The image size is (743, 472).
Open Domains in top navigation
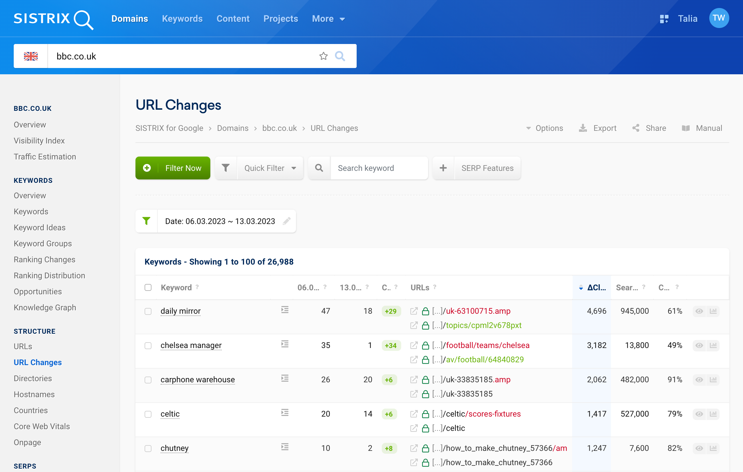pos(129,19)
